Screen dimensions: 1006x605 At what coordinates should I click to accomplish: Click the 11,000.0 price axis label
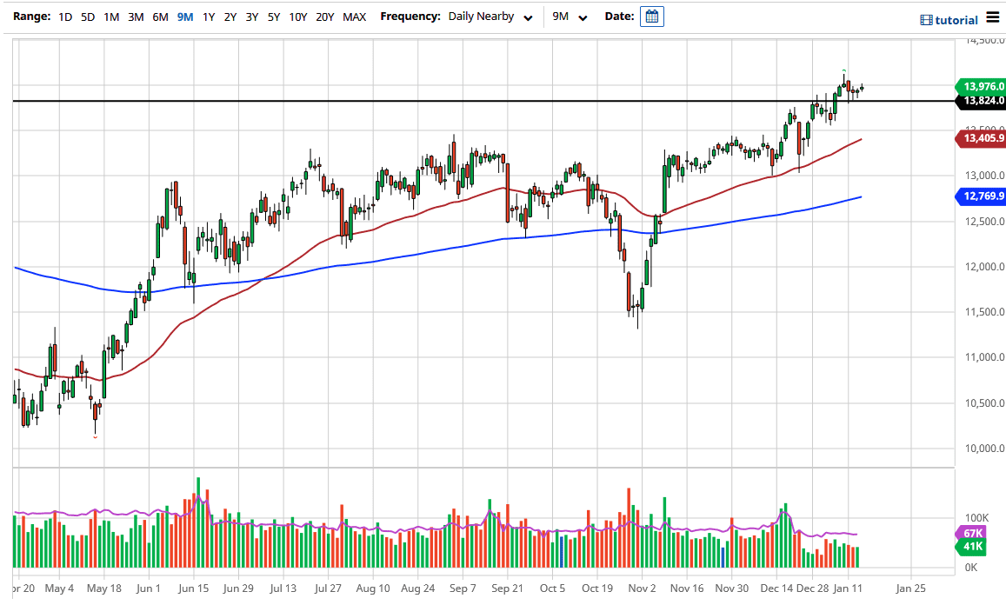[x=985, y=357]
